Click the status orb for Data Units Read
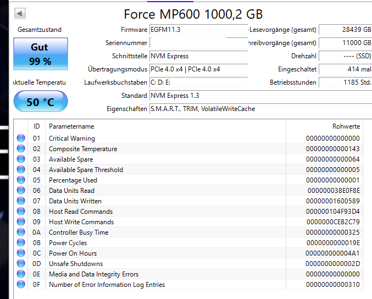The width and height of the screenshot is (372, 299). (21, 190)
